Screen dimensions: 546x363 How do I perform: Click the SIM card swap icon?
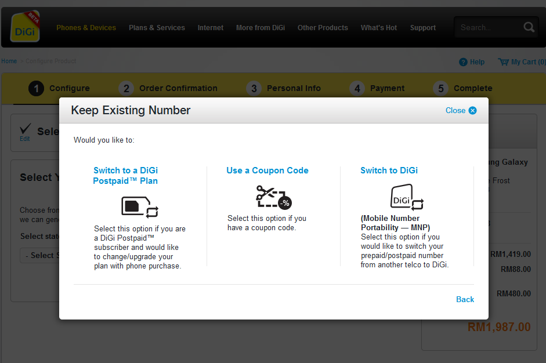140,207
